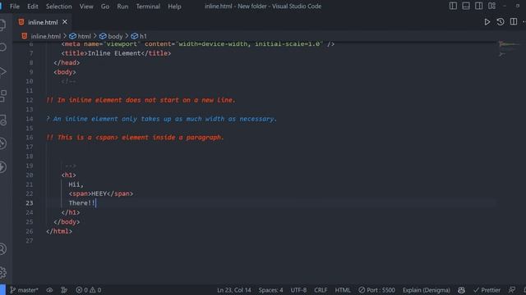Image resolution: width=526 pixels, height=295 pixels.
Task: Click h1 breadcrumb
Action: click(139, 36)
